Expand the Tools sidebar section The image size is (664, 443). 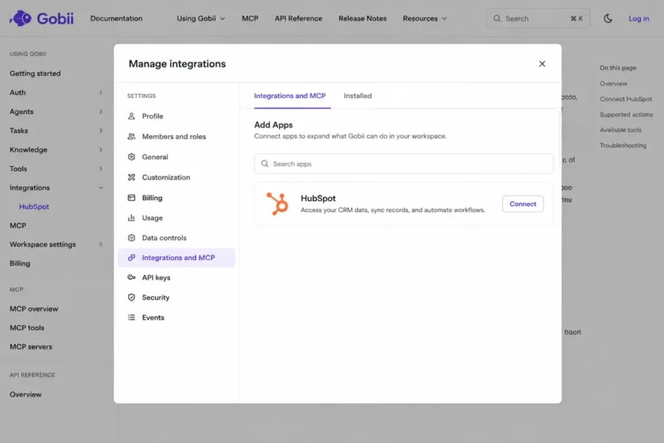pos(101,168)
